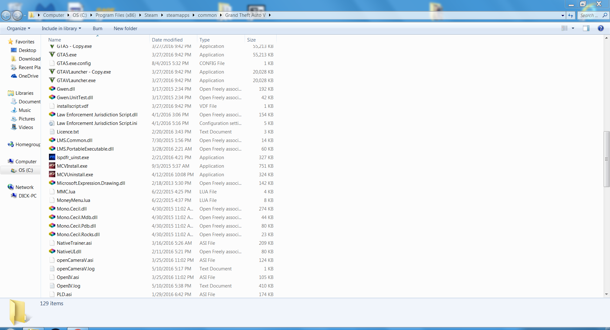Click the change view icon
Image resolution: width=610 pixels, height=330 pixels.
565,28
